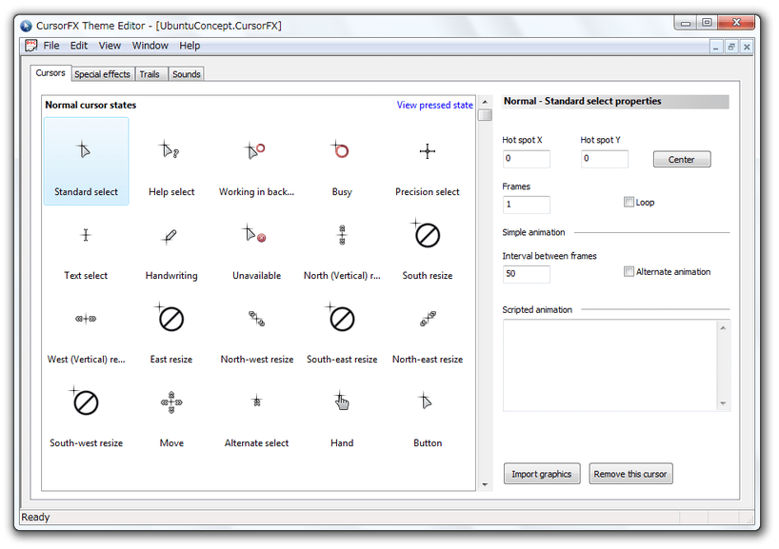The image size is (779, 549).
Task: Click the CursorFX app icon in title bar
Action: 27,26
